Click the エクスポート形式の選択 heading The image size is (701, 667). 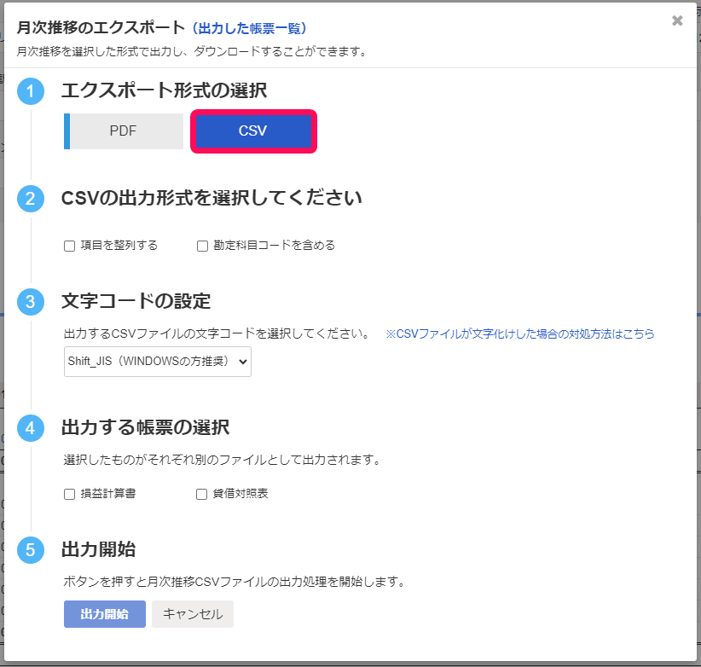click(164, 90)
